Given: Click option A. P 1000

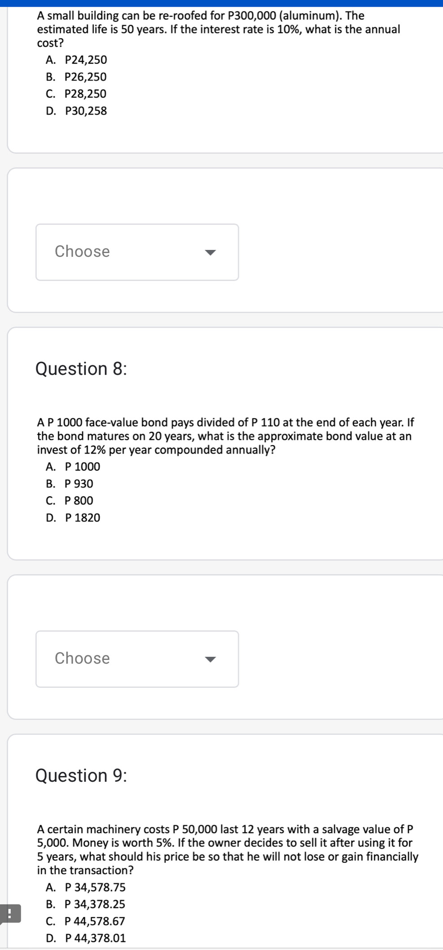Looking at the screenshot, I should click(73, 467).
